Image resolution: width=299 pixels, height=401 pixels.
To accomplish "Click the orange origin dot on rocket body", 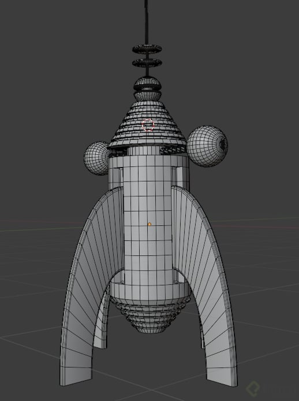I will tap(149, 224).
